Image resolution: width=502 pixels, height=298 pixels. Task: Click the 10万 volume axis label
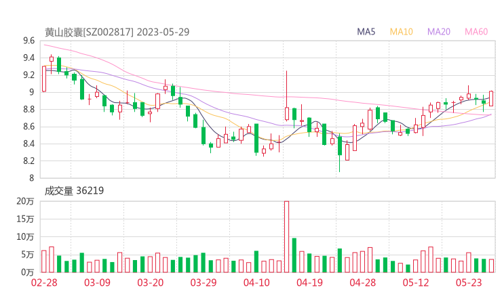25,237
